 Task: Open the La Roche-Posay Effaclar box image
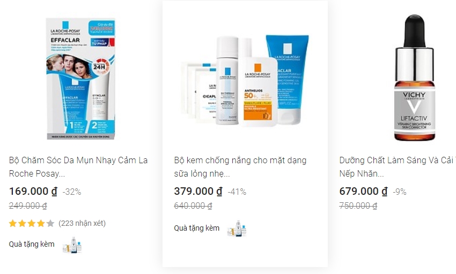pyautogui.click(x=80, y=79)
